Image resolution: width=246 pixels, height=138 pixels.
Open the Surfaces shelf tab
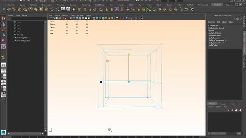click(33, 5)
